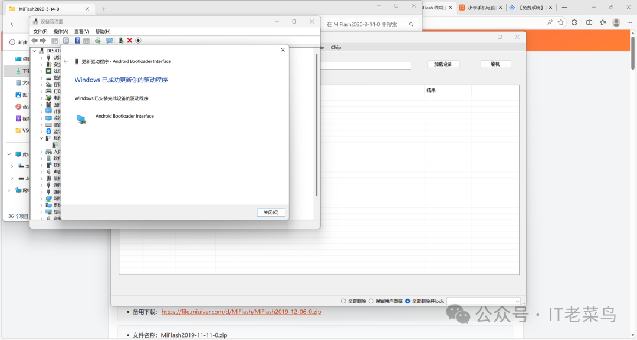637x340 pixels.
Task: Click the update driver toolbar icon
Action: [121, 41]
